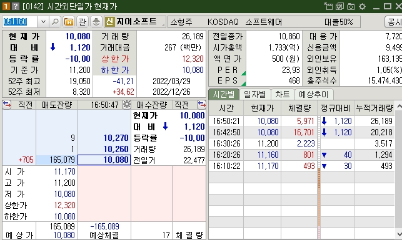Click the '정규대비' column header
The image size is (402, 240).
[336, 108]
